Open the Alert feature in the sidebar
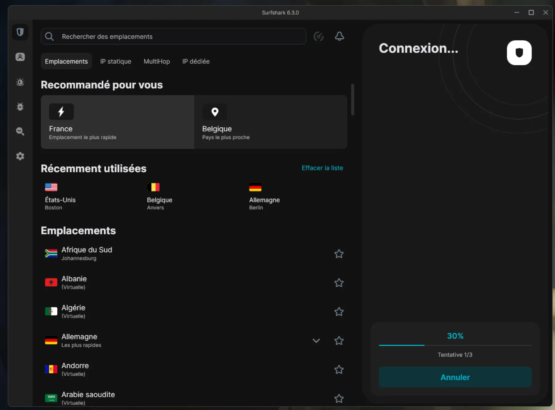 20,82
